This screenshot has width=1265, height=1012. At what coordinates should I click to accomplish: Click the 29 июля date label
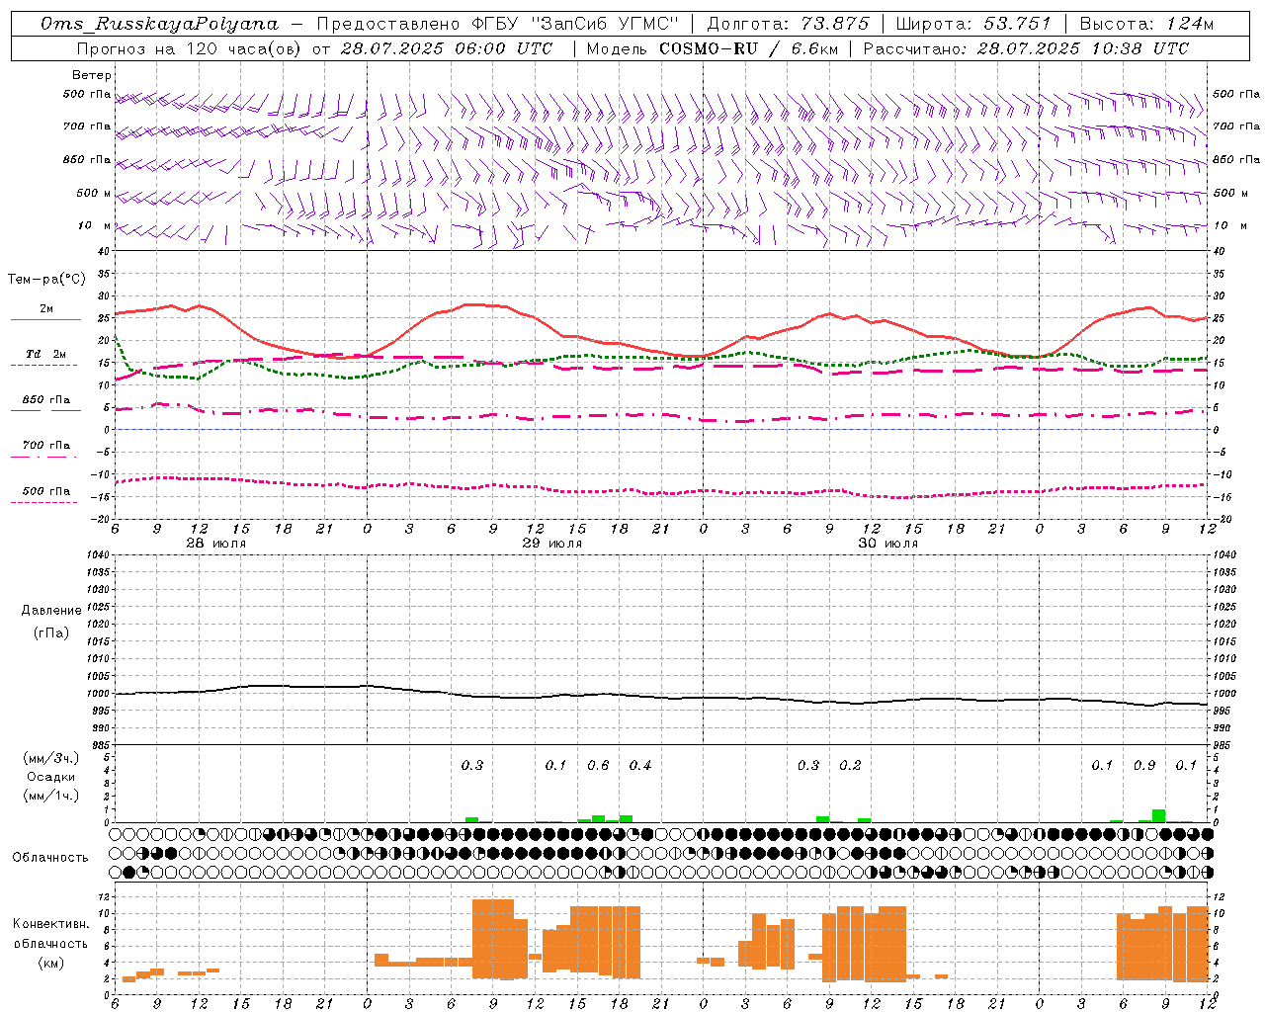coord(552,544)
